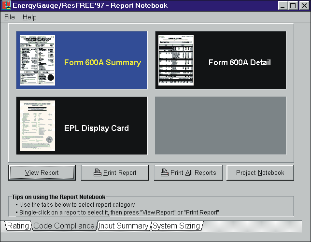
Task: Maximize the Report Notebook window
Action: pyautogui.click(x=293, y=5)
